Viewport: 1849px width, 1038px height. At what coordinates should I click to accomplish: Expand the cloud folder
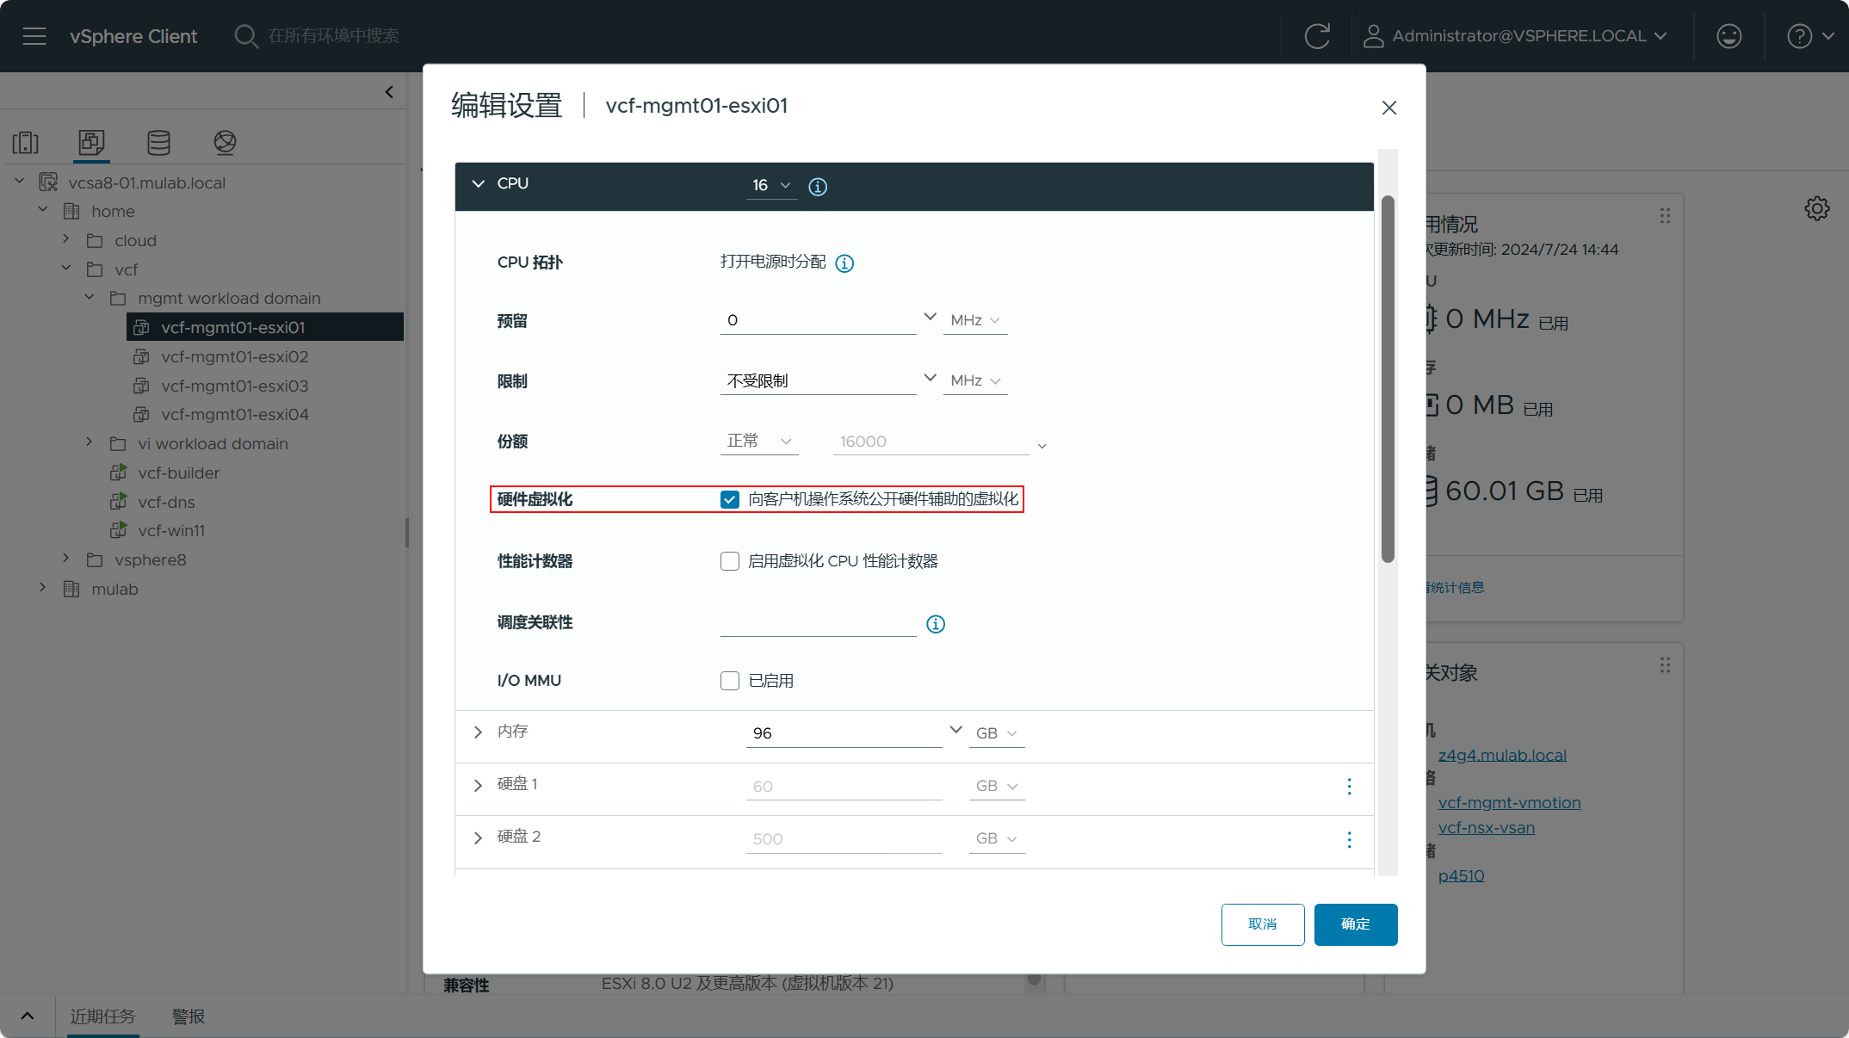point(65,238)
